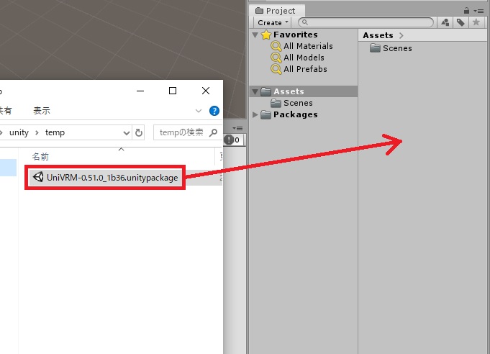Select the Favorites row

[x=303, y=35]
